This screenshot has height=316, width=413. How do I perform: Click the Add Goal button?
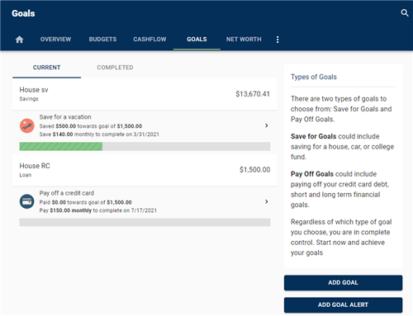pyautogui.click(x=343, y=283)
